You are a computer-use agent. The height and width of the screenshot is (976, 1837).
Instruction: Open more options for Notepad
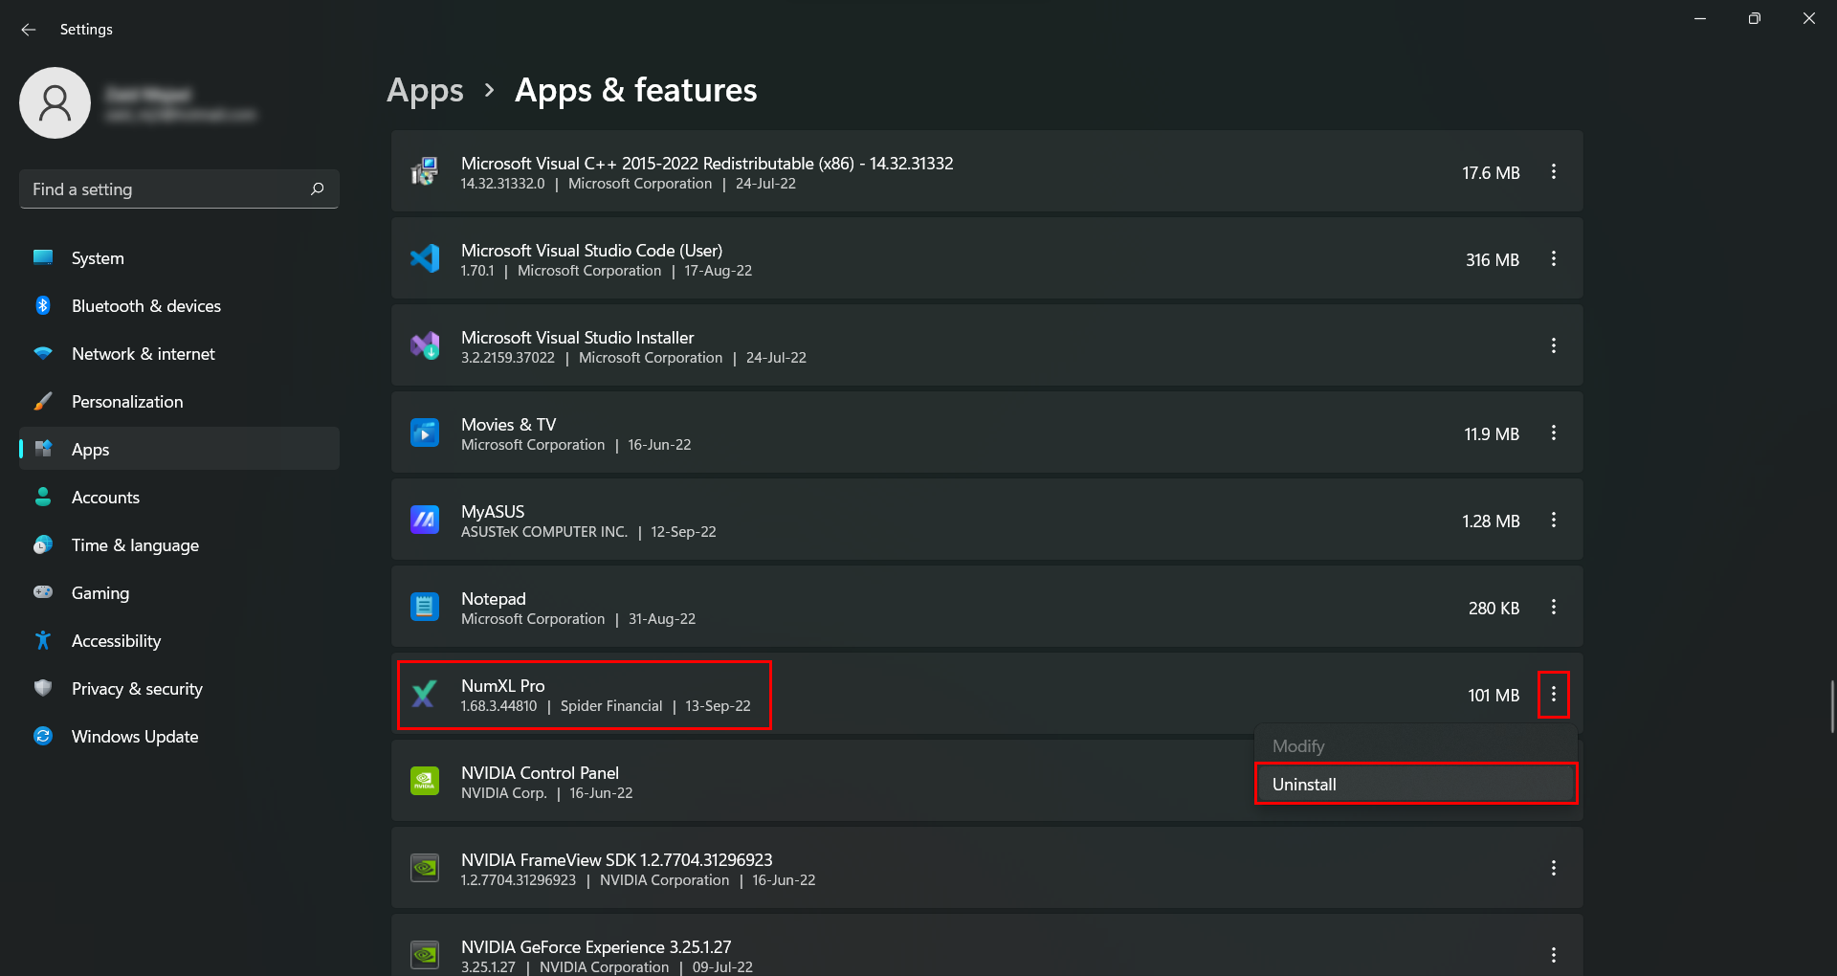[x=1554, y=607]
